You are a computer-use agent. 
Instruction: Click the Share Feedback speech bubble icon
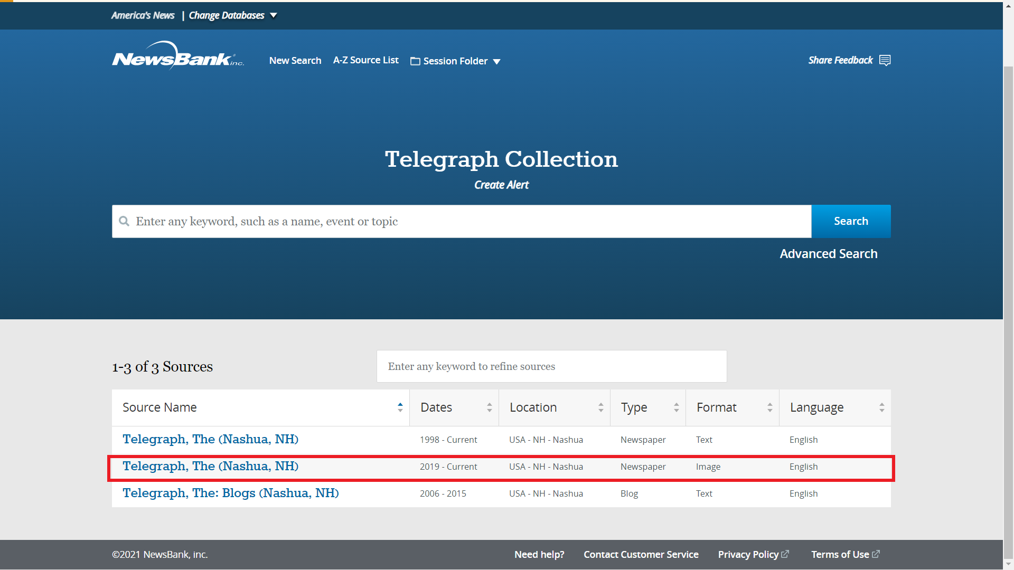885,61
